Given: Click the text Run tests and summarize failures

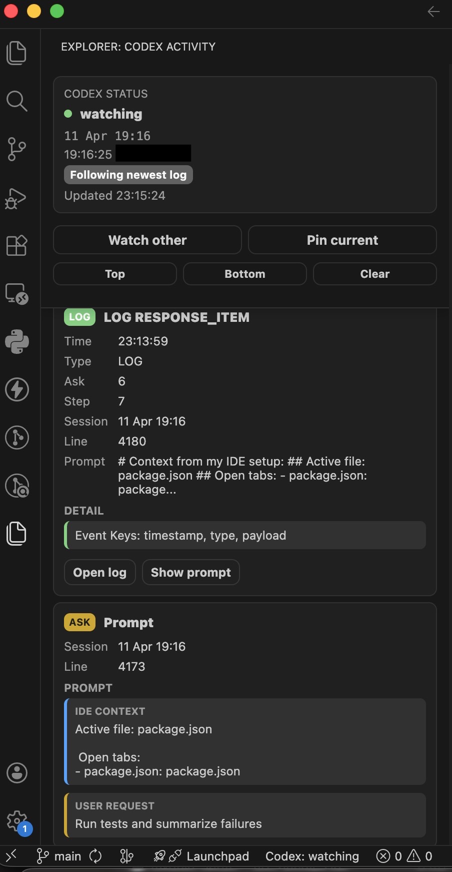Looking at the screenshot, I should (168, 824).
